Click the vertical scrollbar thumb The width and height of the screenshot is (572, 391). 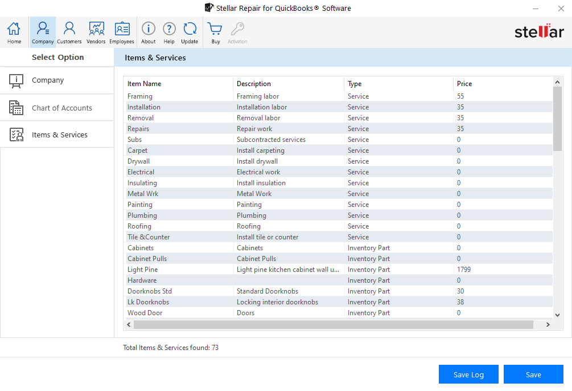[x=557, y=119]
